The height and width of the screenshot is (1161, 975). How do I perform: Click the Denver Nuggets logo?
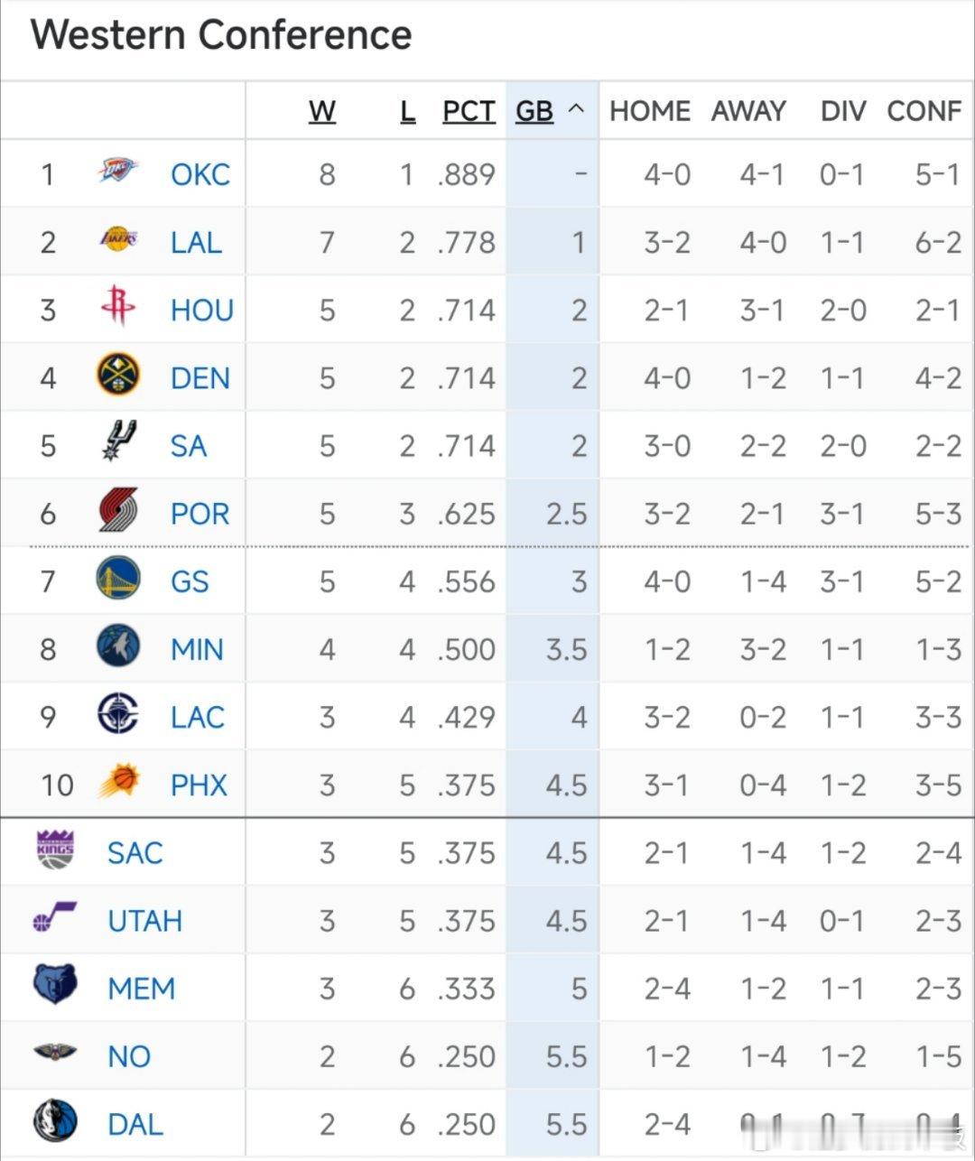click(x=118, y=375)
